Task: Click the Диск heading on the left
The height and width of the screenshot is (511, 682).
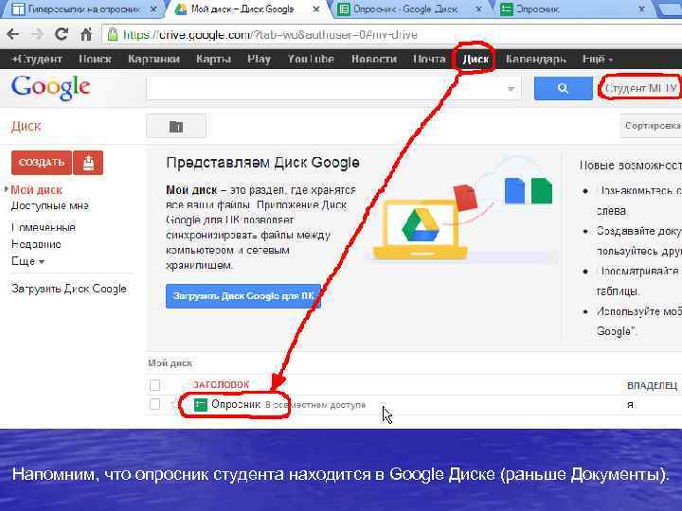Action: click(x=27, y=127)
